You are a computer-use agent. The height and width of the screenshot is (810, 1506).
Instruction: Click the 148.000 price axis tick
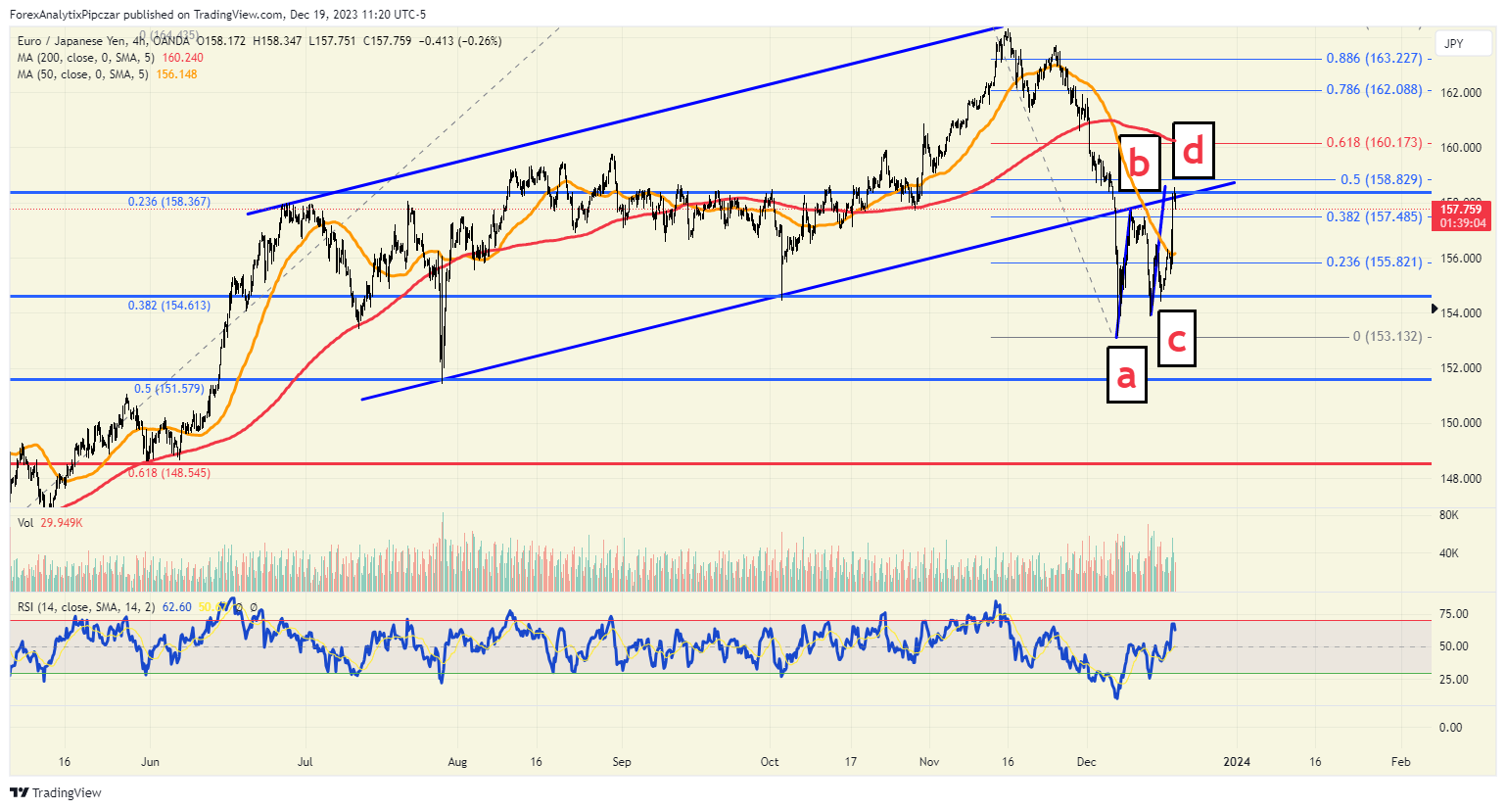[x=1461, y=479]
